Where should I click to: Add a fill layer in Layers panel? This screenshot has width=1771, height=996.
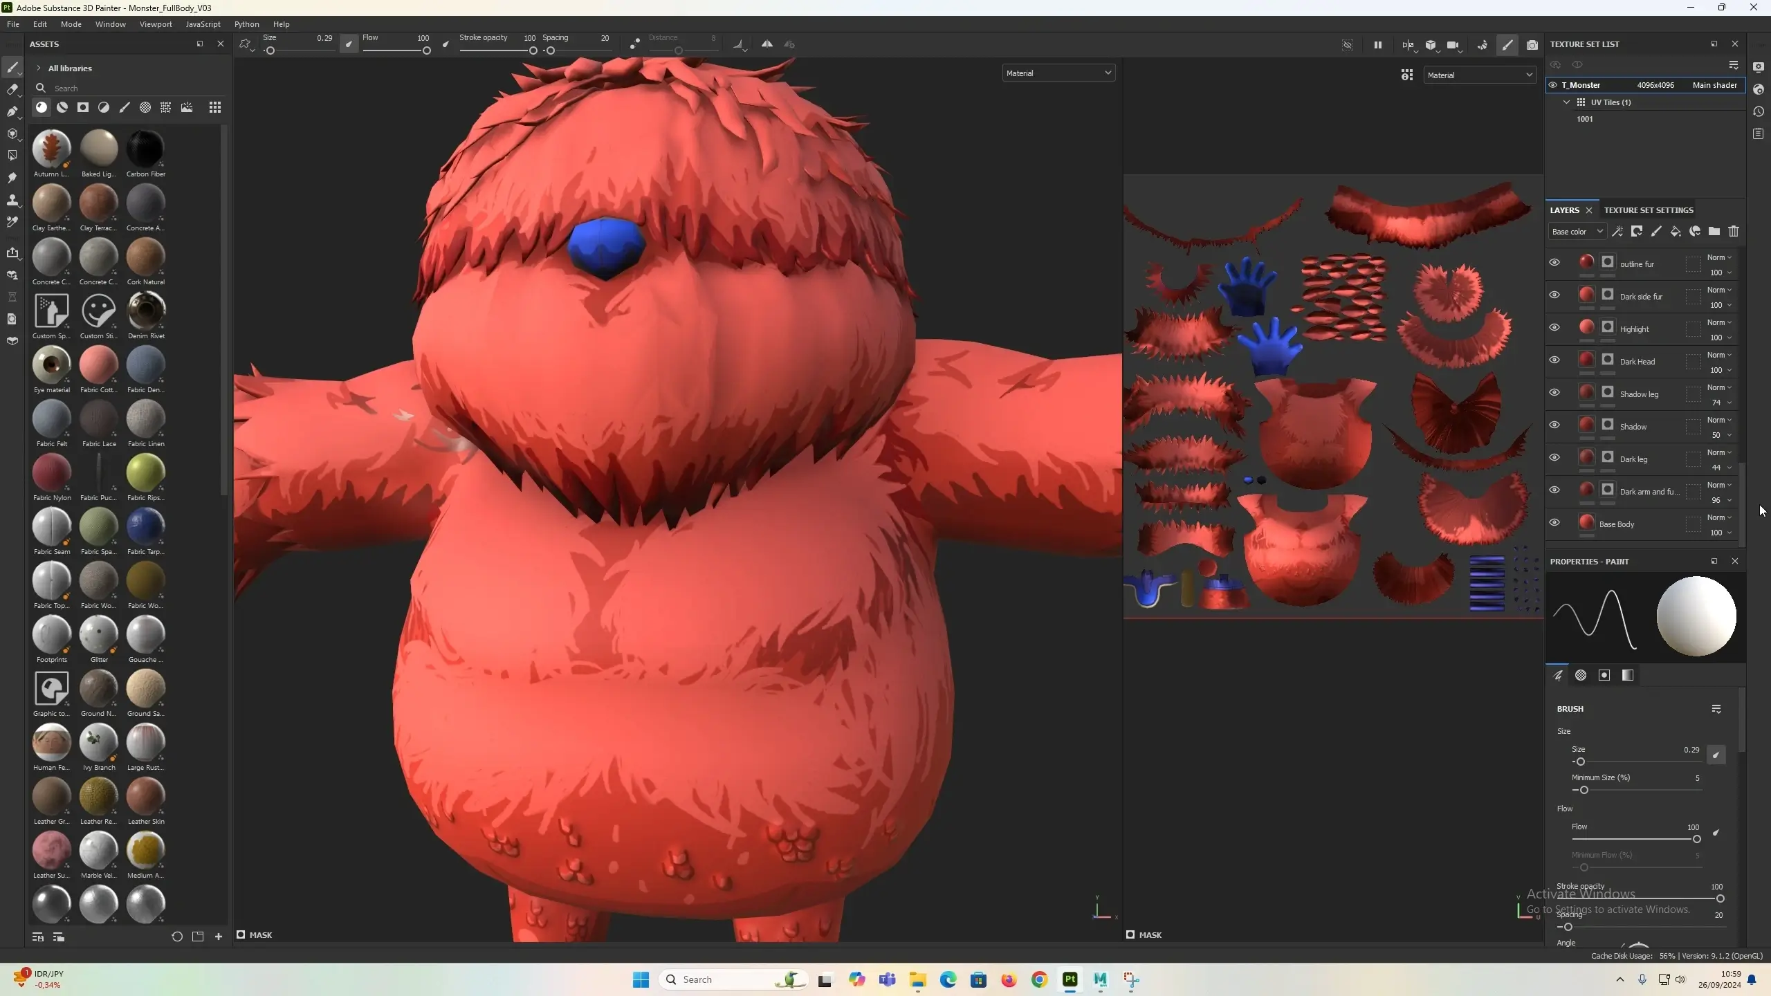point(1676,232)
